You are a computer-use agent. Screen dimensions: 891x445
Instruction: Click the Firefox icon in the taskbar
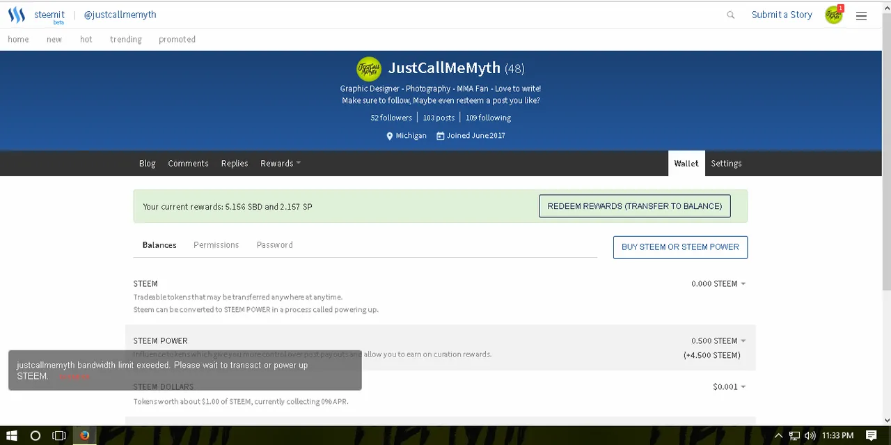pyautogui.click(x=84, y=435)
